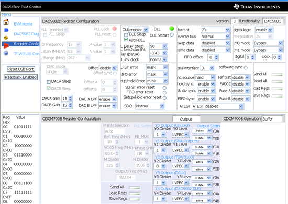Click the Menu label
Screen dimensions: 288x204
(x=6, y=15)
